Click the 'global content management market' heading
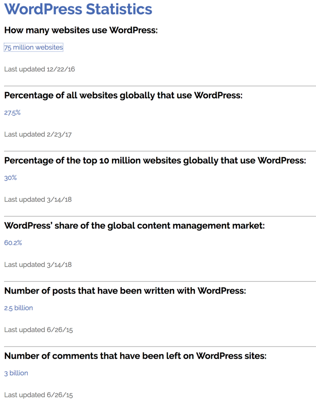Viewport: 316px width, 406px height. 134,226
